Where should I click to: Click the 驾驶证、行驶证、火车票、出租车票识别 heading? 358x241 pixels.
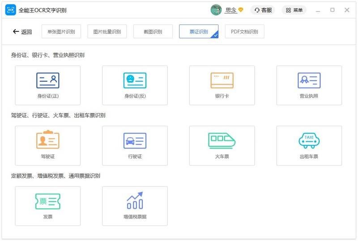[58, 115]
